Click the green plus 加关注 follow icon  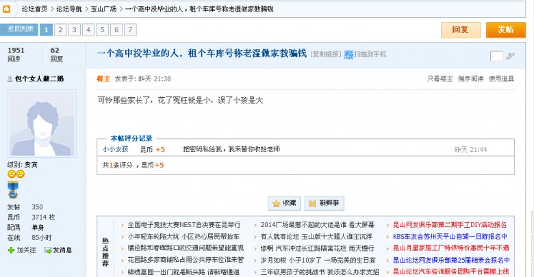[11, 250]
